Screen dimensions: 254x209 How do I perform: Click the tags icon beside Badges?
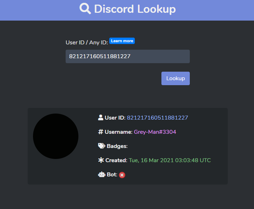pyautogui.click(x=101, y=146)
